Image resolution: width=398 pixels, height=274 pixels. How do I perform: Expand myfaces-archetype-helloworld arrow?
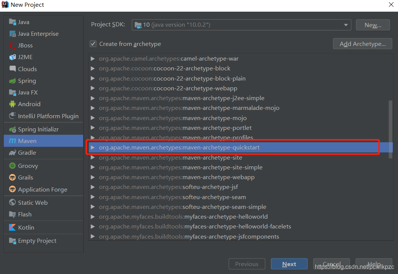[x=93, y=217]
